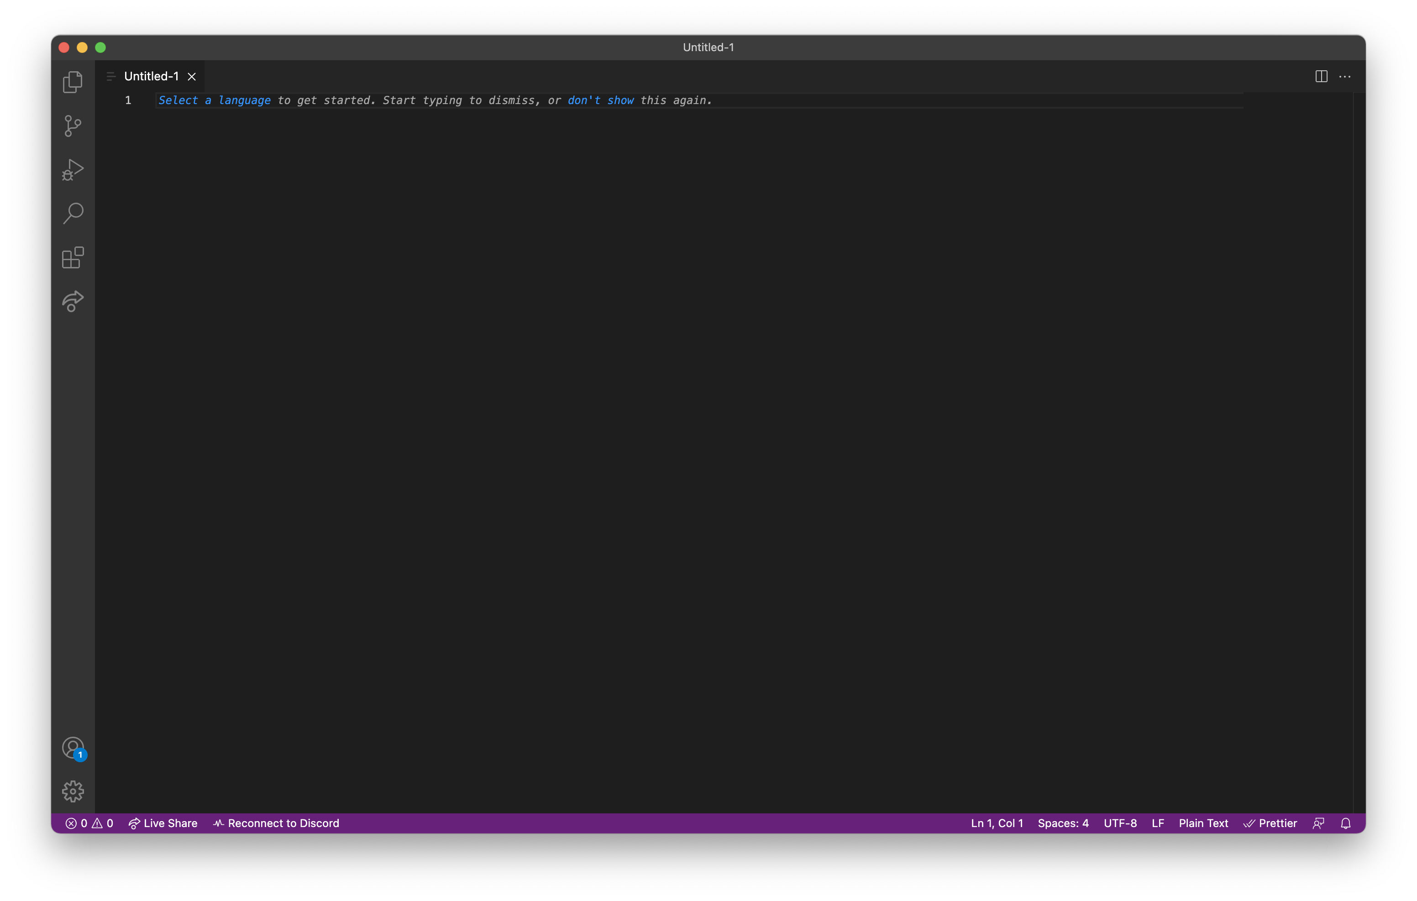The image size is (1417, 901).
Task: Change indentation Spaces: 4 setting
Action: point(1063,822)
